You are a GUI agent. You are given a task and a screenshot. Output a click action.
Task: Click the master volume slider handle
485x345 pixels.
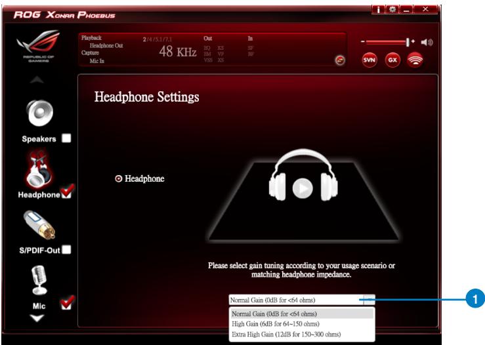pos(408,42)
